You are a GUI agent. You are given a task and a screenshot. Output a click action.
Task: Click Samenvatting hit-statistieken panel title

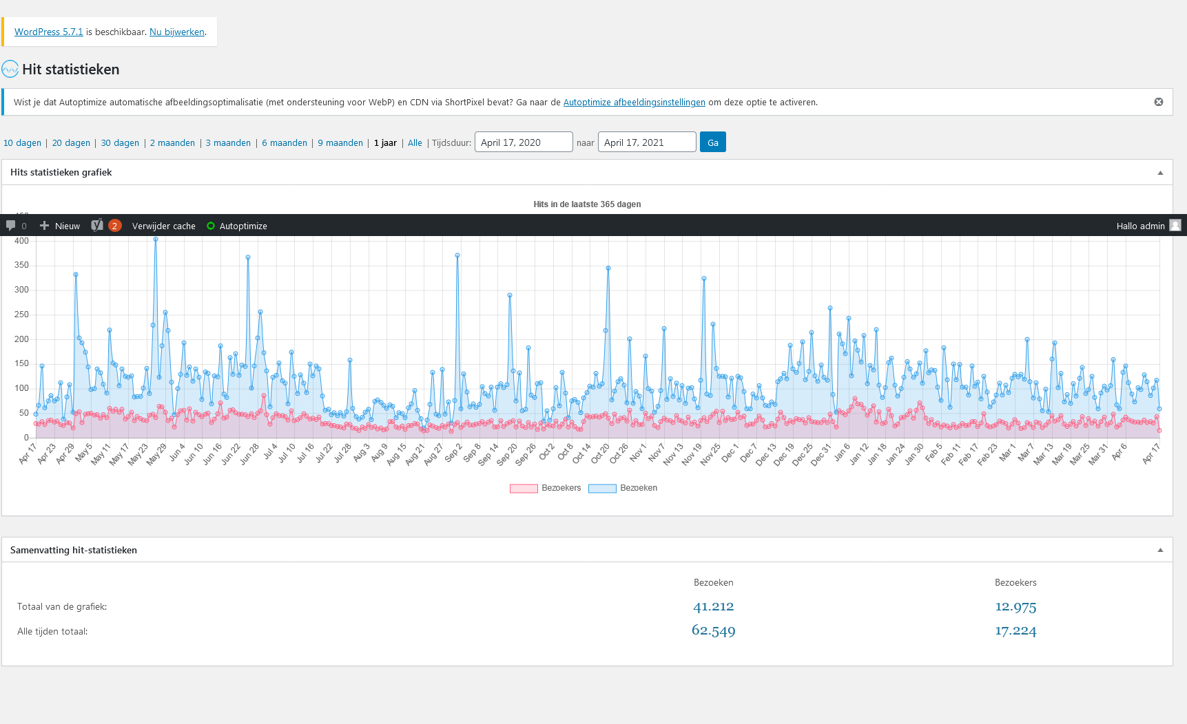tap(74, 550)
